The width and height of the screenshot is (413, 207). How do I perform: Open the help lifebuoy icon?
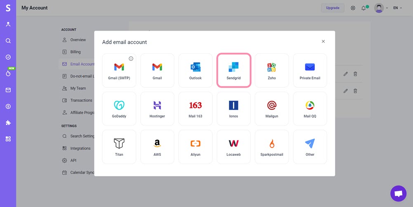(353, 8)
